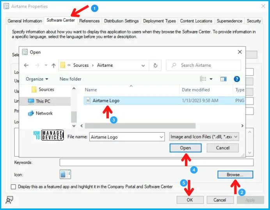Open the Deployment Types tab
The height and width of the screenshot is (210, 270).
pyautogui.click(x=160, y=21)
